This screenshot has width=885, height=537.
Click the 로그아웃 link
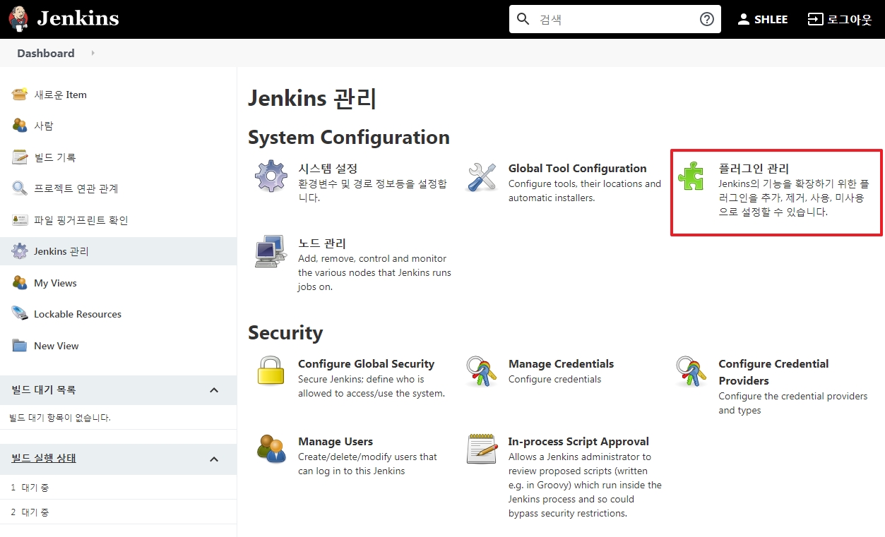point(850,19)
